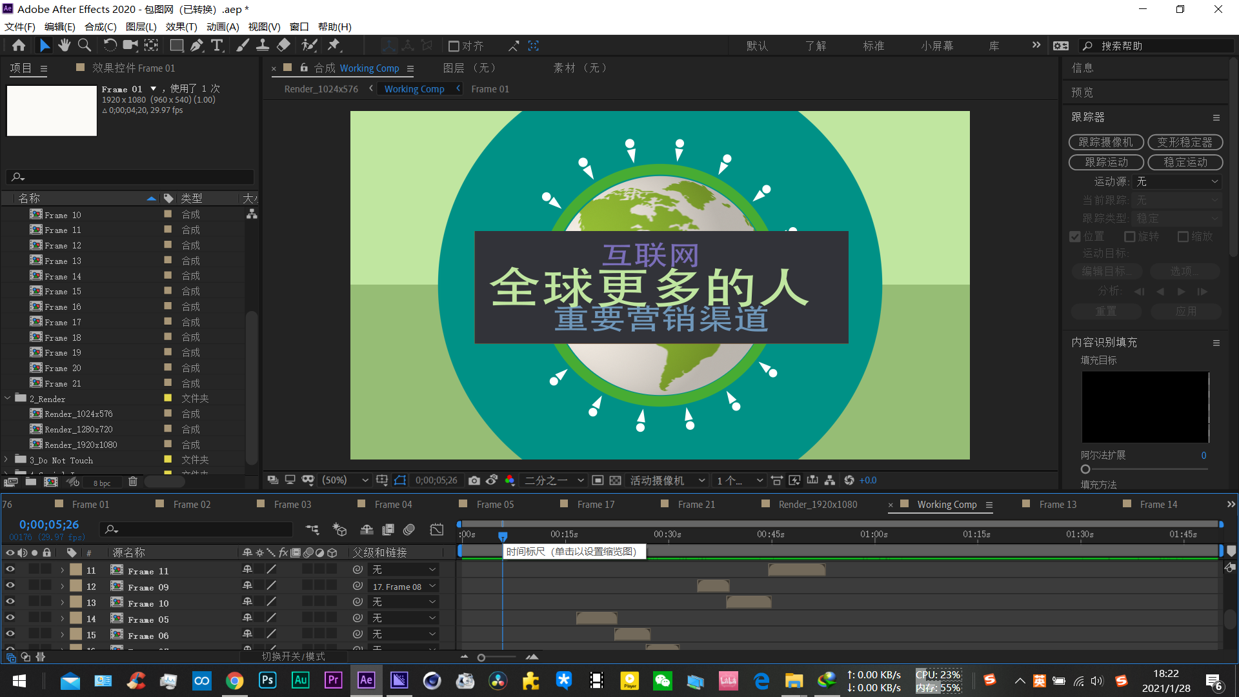Delete selected item with trash icon
The height and width of the screenshot is (697, 1239).
click(132, 481)
